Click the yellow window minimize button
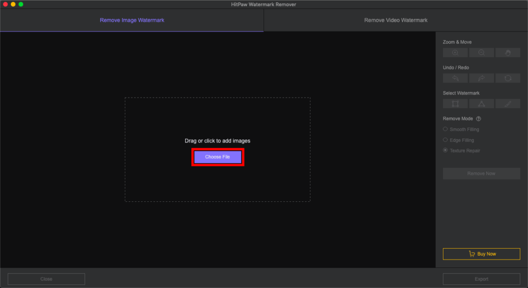The image size is (528, 288). (x=13, y=4)
